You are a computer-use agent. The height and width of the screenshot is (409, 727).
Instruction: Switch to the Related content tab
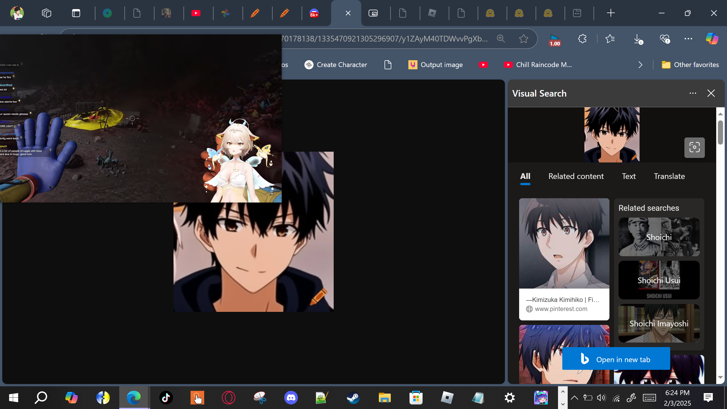[576, 176]
